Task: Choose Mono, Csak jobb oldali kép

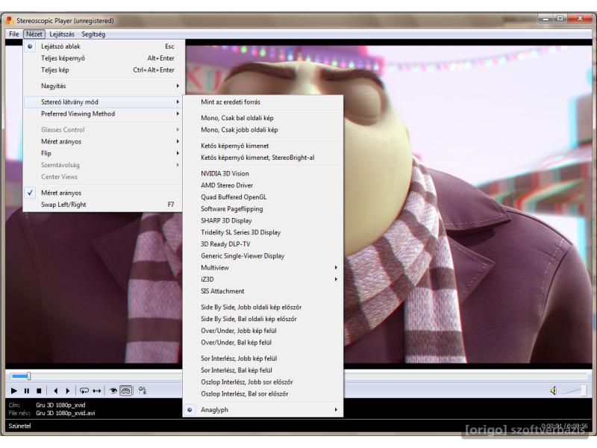Action: click(263, 130)
